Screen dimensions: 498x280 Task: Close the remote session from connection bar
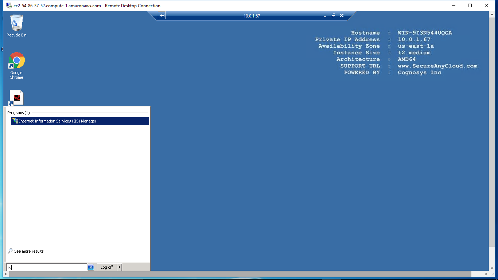point(342,16)
